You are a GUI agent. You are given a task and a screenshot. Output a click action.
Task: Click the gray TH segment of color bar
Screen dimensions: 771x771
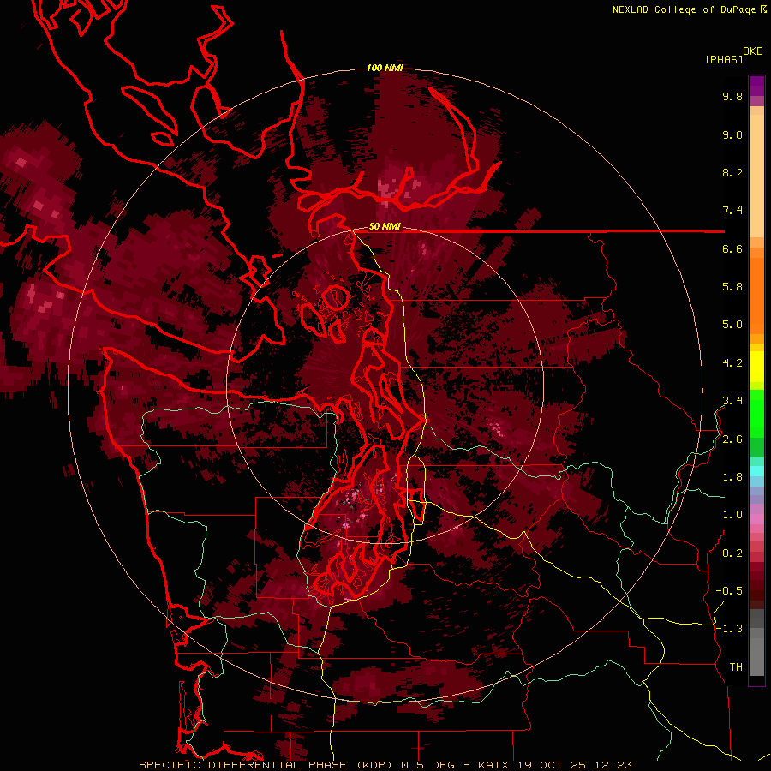pyautogui.click(x=756, y=656)
